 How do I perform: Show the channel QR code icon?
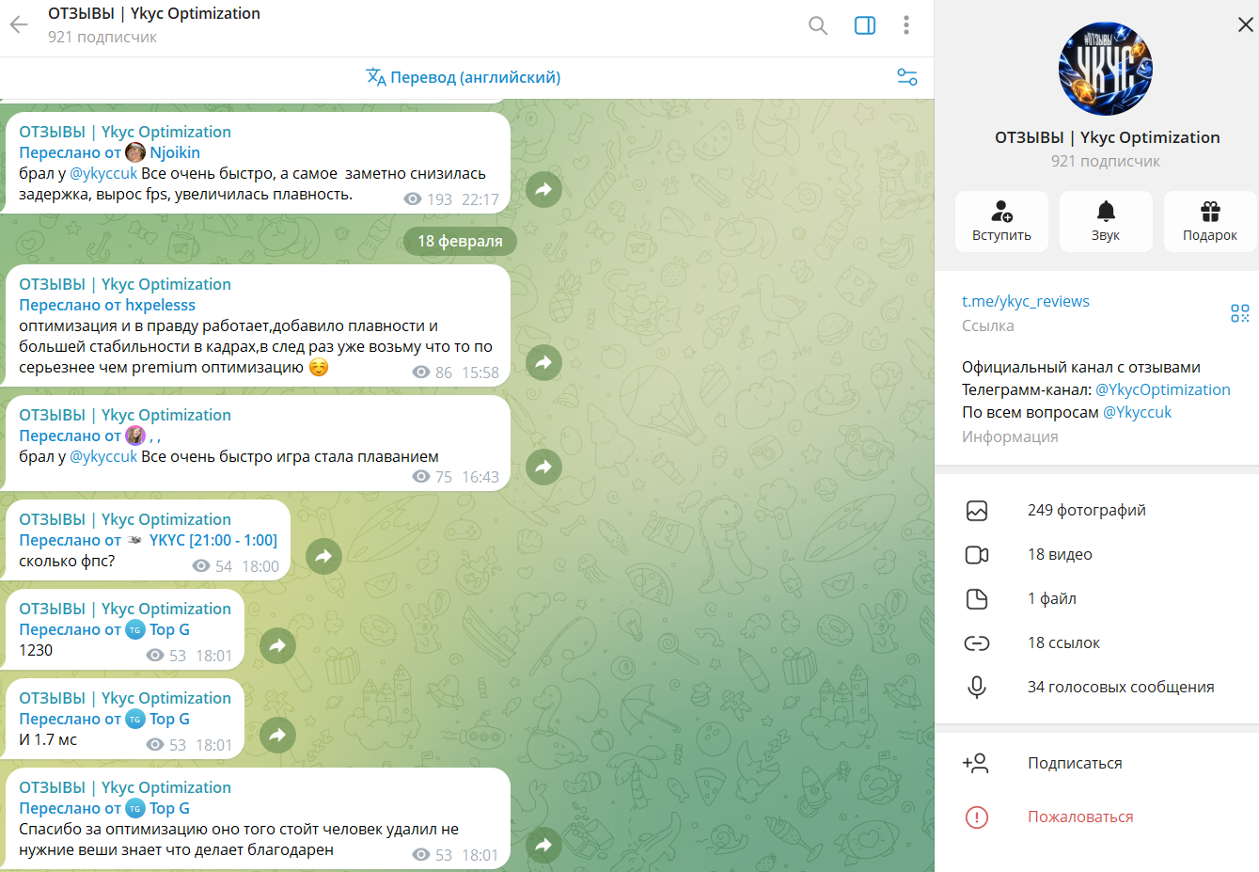click(x=1240, y=313)
